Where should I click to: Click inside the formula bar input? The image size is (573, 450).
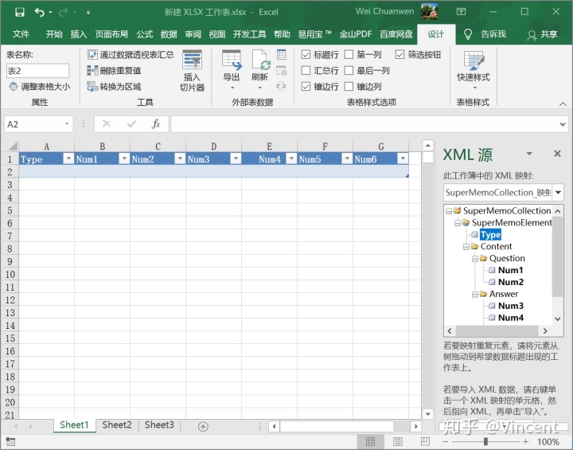point(364,124)
